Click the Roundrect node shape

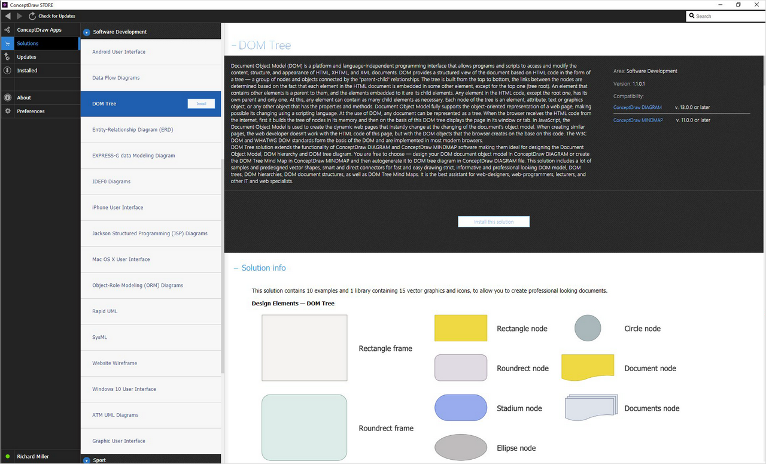(461, 368)
